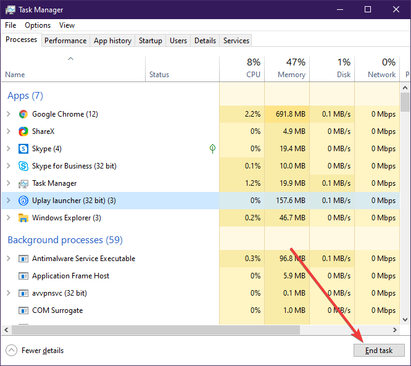Click the COM Surrogate process icon
Viewport: 411px width, 366px height.
point(23,310)
